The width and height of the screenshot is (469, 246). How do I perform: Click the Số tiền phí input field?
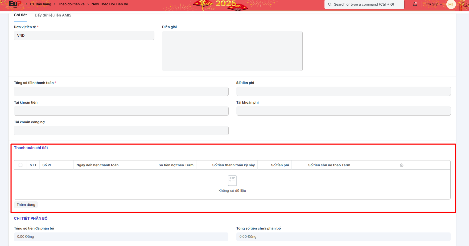pyautogui.click(x=343, y=91)
